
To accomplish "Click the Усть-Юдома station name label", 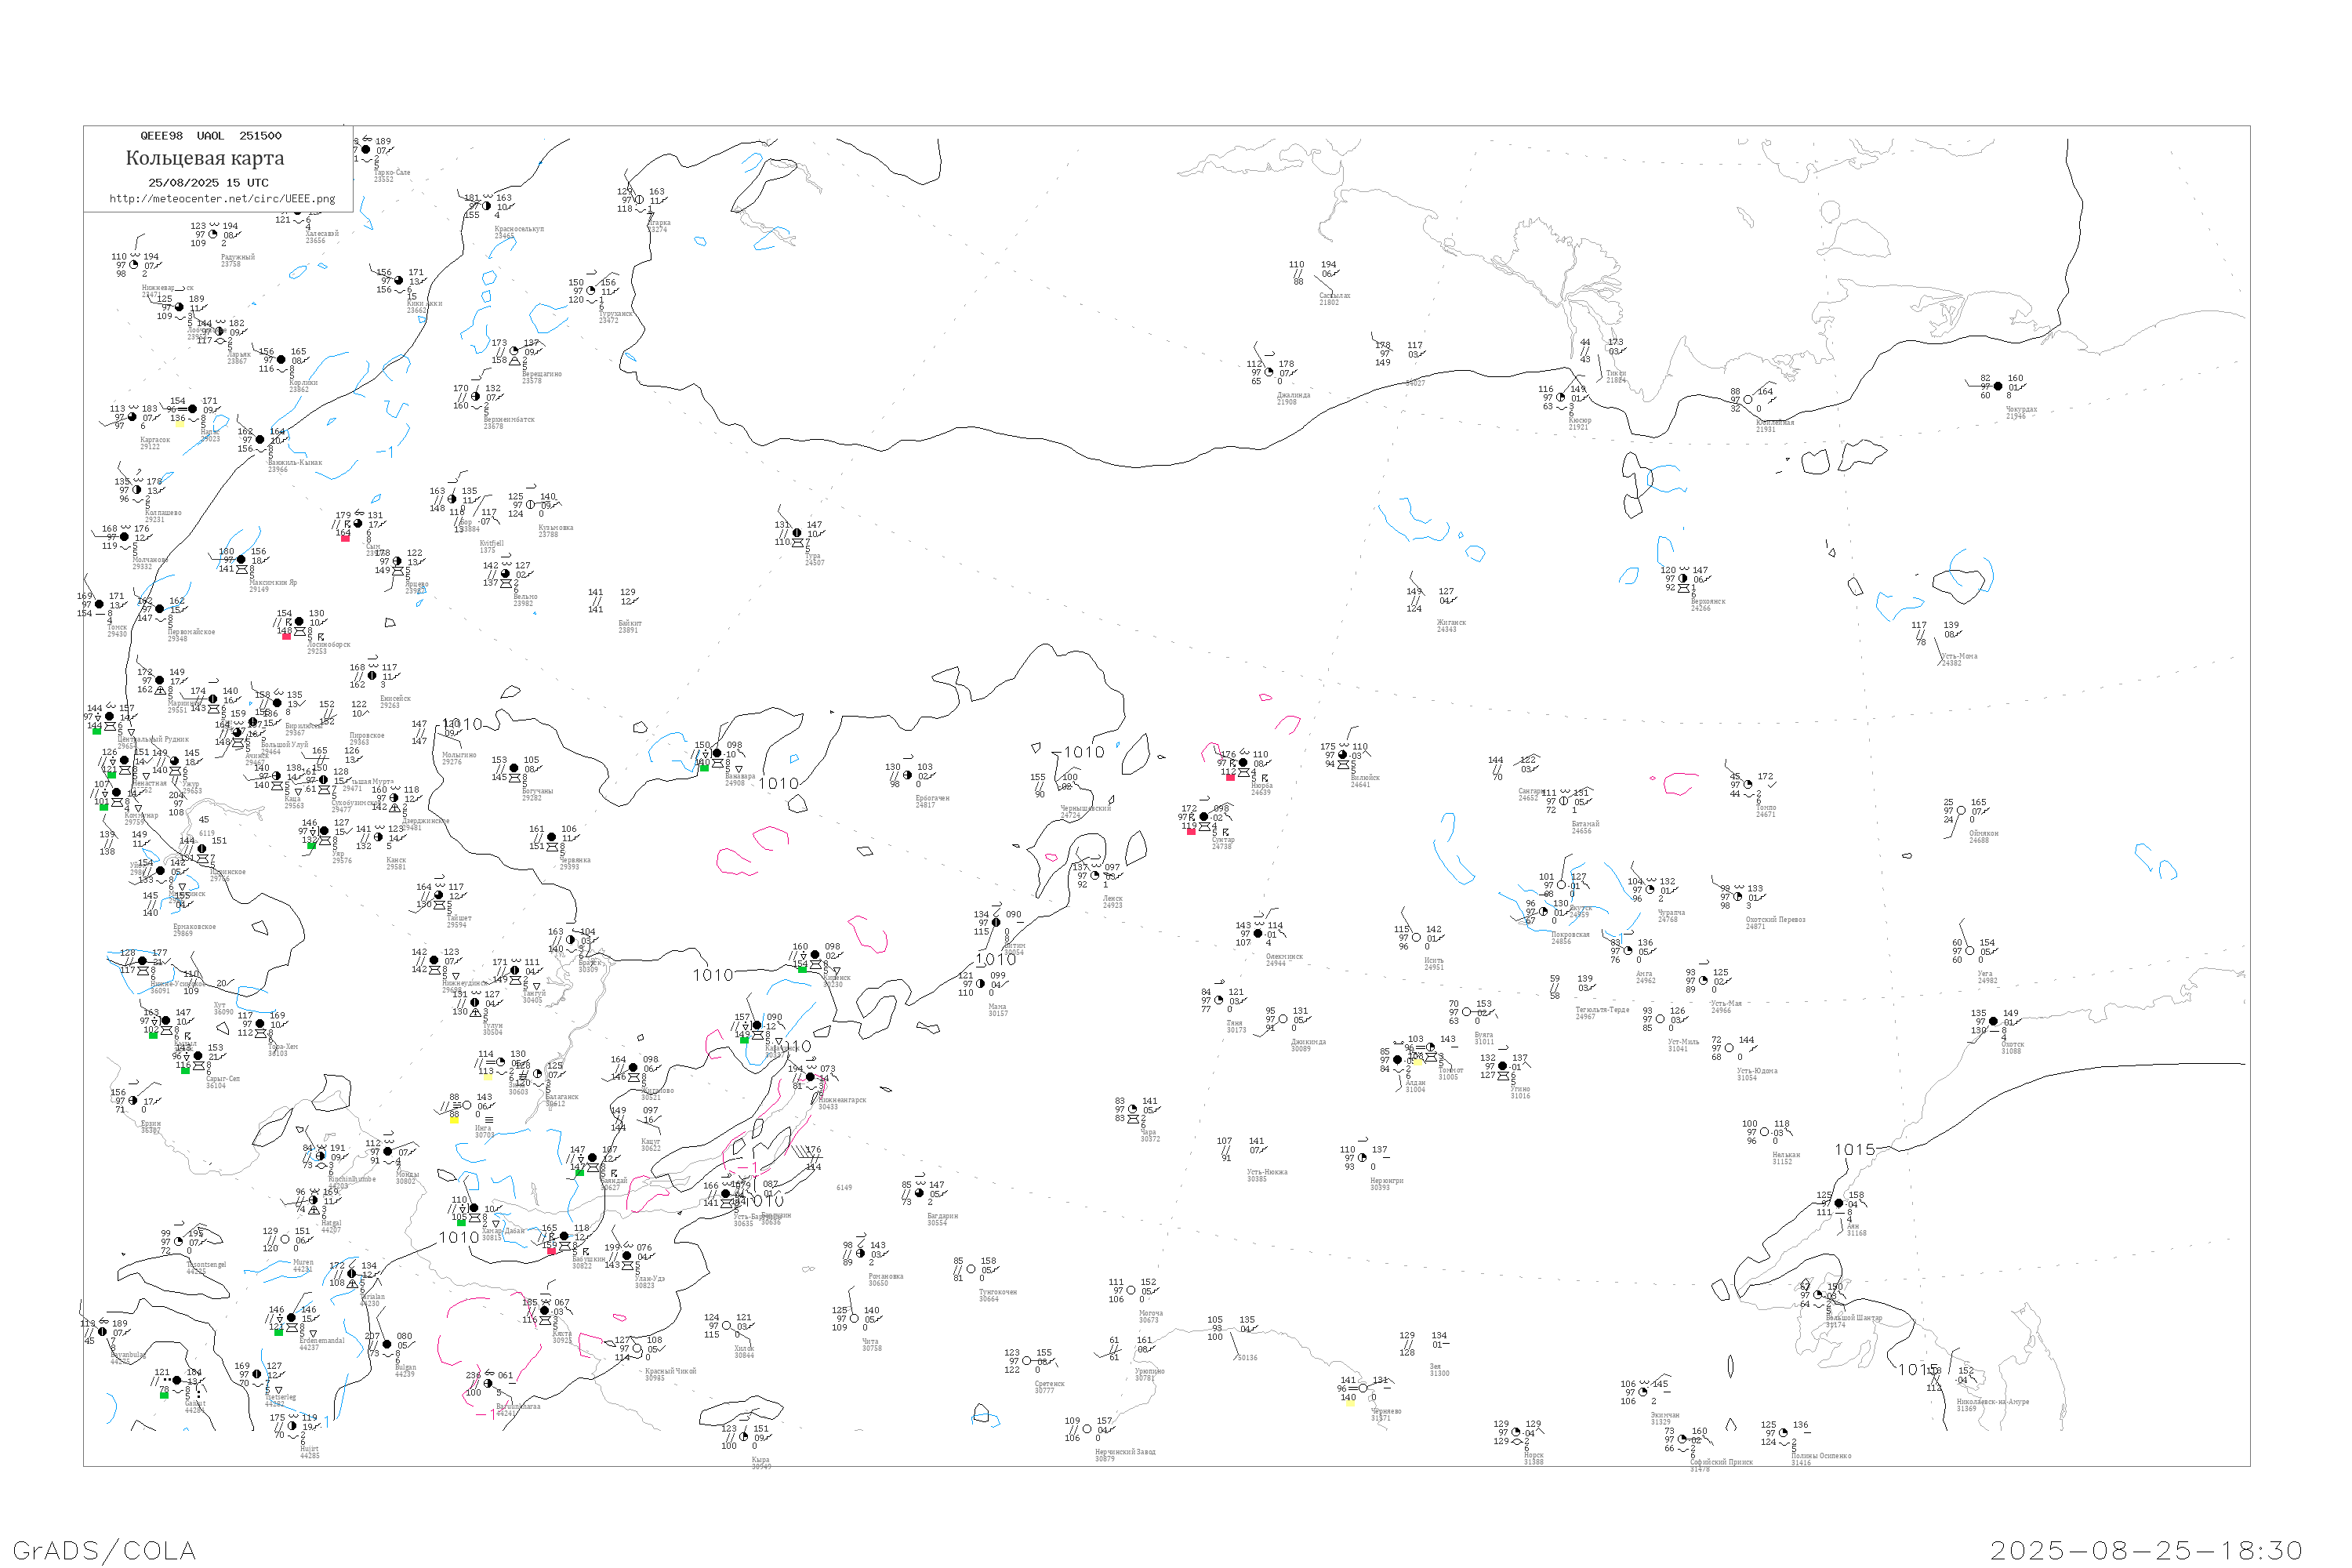I will tap(1757, 1071).
